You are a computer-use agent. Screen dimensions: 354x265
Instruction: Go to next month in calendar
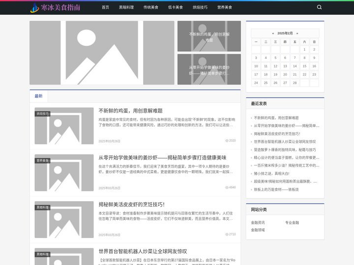pyautogui.click(x=297, y=33)
